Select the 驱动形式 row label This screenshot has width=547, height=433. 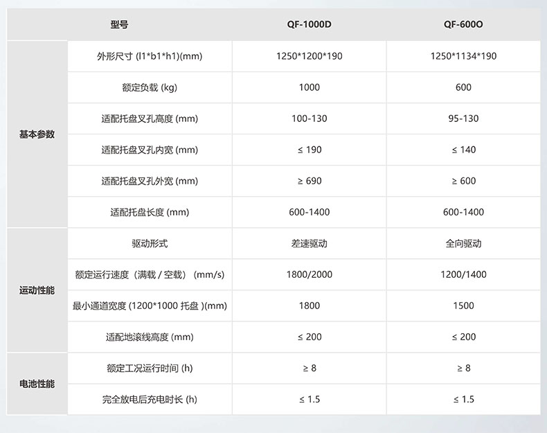150,243
